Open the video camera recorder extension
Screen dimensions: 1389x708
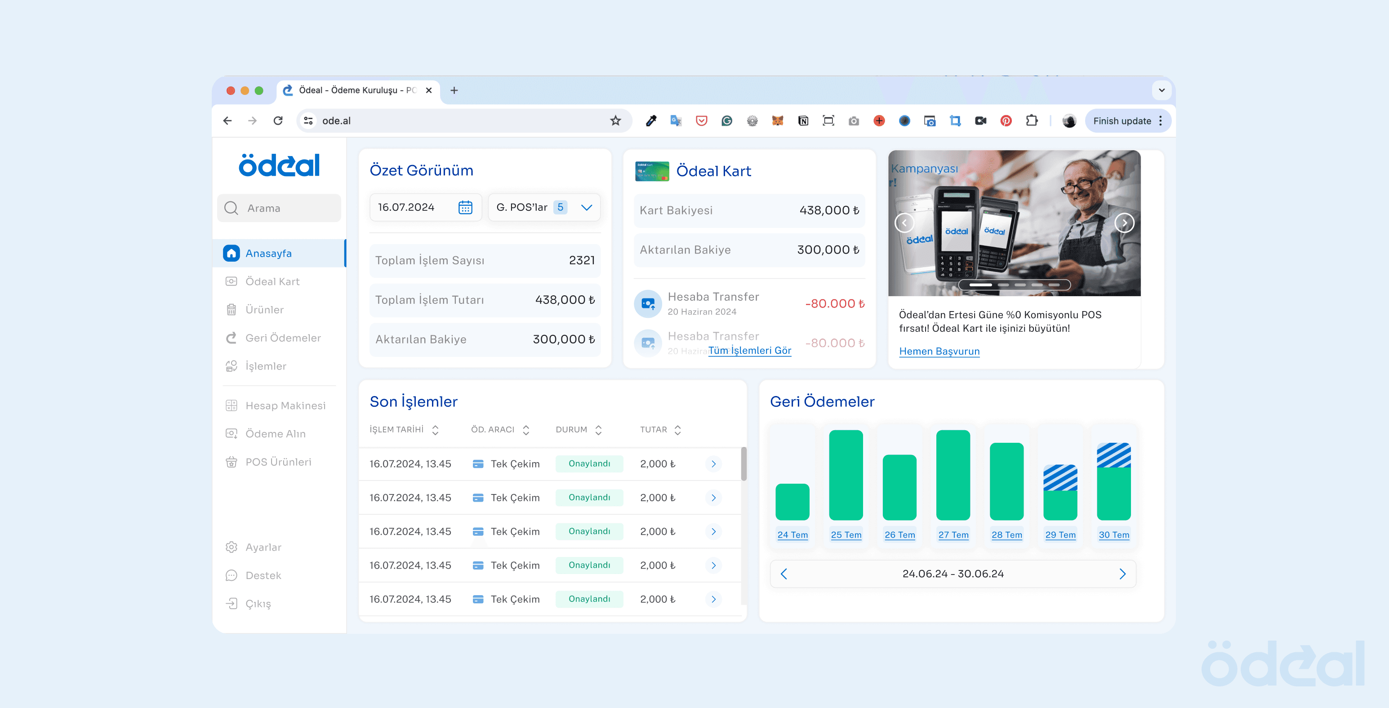(980, 121)
